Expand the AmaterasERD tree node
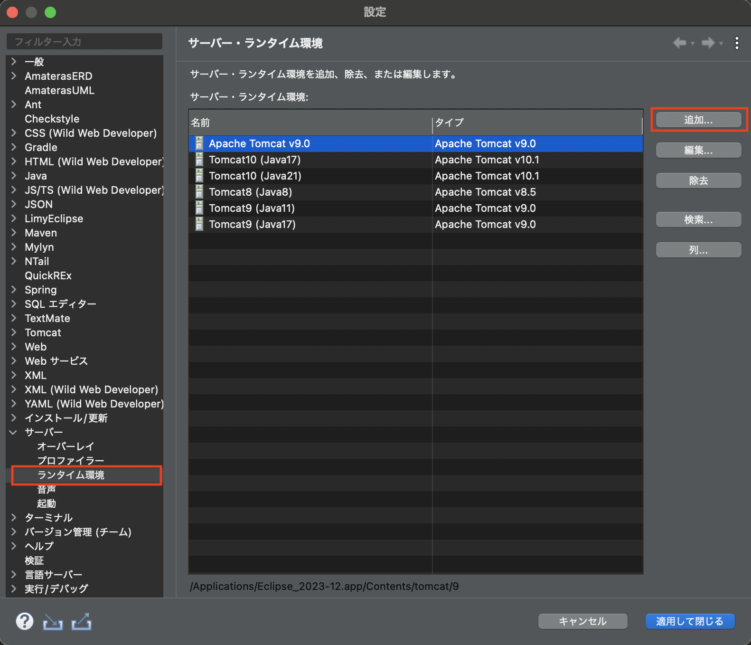This screenshot has width=751, height=645. click(14, 76)
